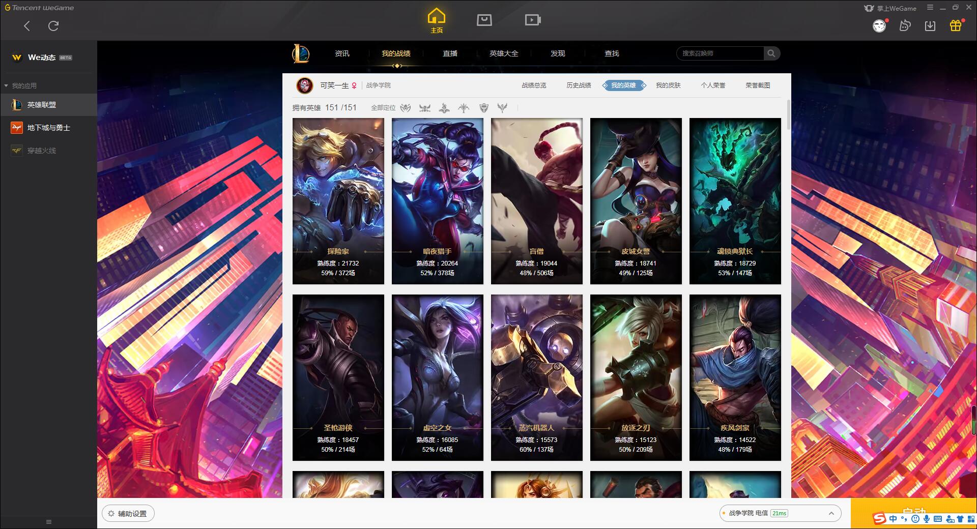Filter heroes by last winged role icon
977x529 pixels.
(502, 108)
